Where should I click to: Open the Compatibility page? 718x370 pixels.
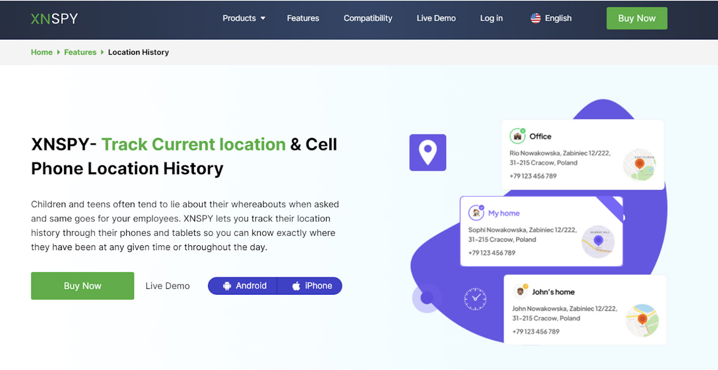[x=368, y=18]
